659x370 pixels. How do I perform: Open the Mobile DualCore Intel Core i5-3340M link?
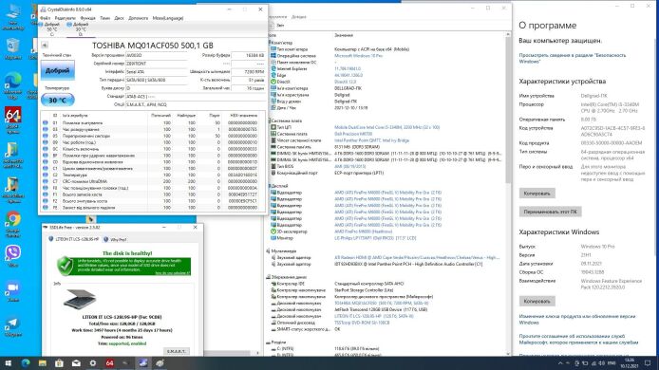click(386, 127)
